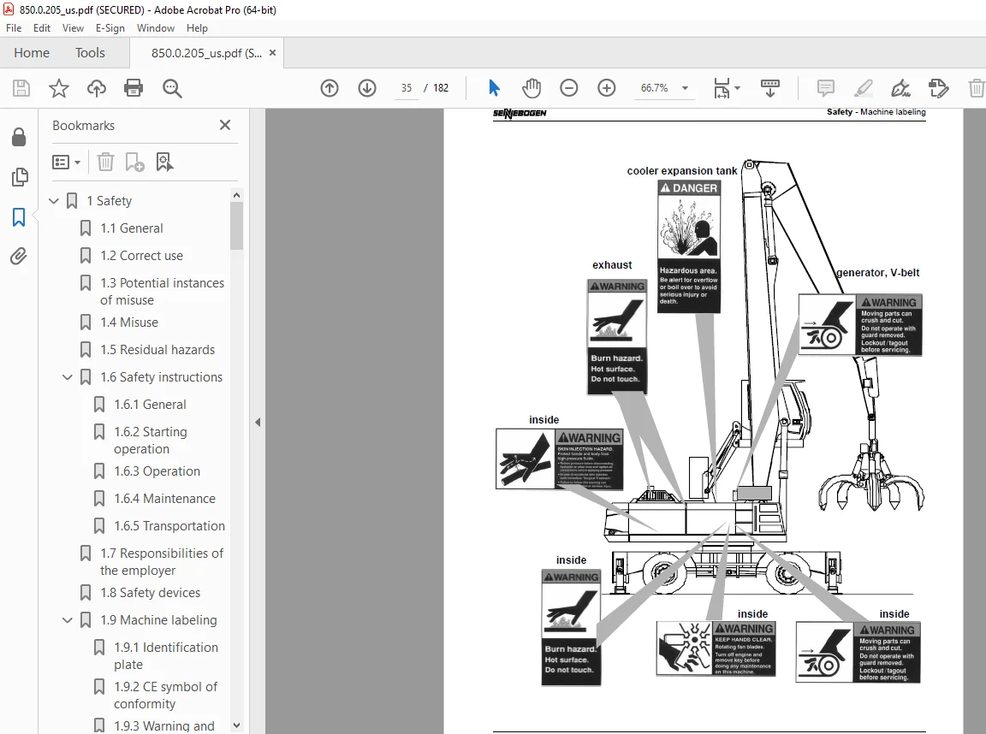Click the scrolling mode keyboard icon
Screen dimensions: 986x734
tap(770, 88)
